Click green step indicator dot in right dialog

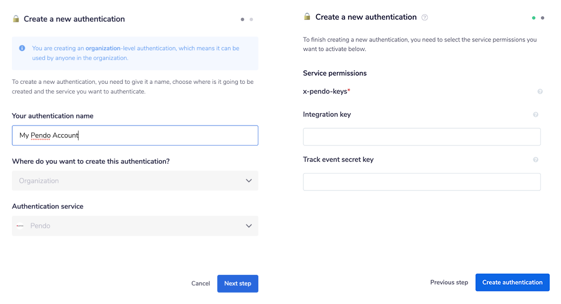pyautogui.click(x=533, y=18)
